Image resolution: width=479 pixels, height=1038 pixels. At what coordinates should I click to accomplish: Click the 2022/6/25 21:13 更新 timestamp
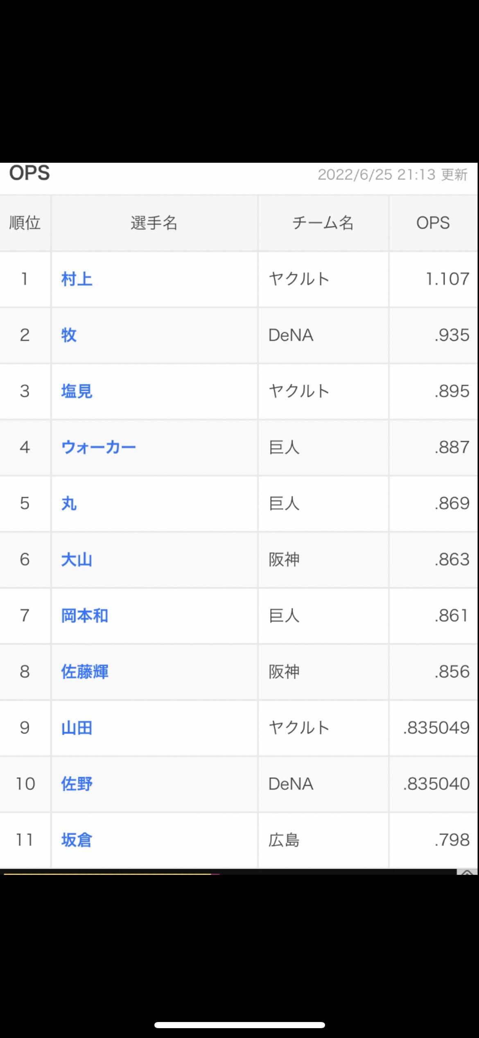pos(393,175)
